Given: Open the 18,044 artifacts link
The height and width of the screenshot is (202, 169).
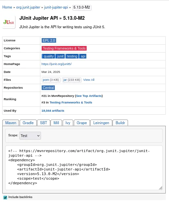Looking at the screenshot, I should click(53, 111).
